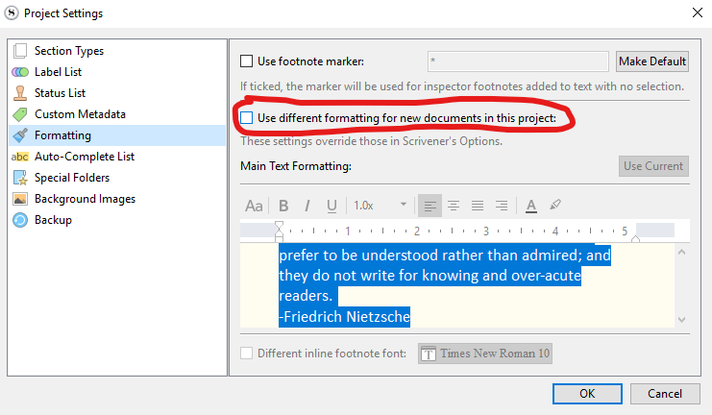Click the Make Default button
The image size is (712, 415).
pos(652,61)
